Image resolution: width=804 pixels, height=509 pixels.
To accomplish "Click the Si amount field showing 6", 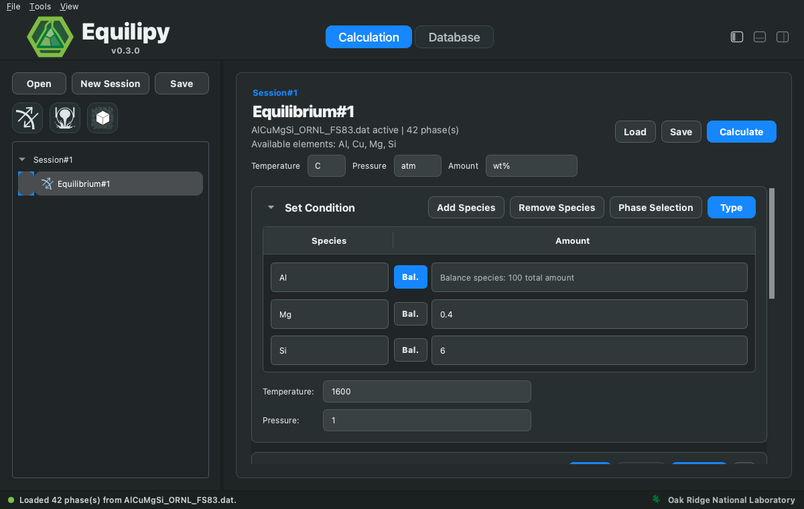I will click(x=590, y=350).
